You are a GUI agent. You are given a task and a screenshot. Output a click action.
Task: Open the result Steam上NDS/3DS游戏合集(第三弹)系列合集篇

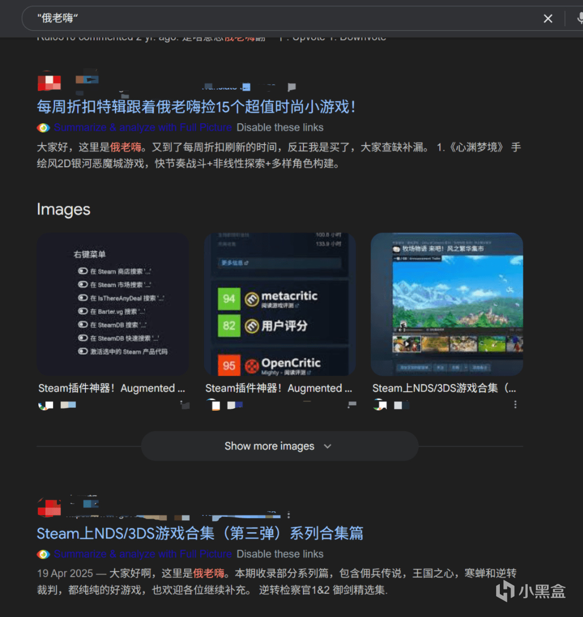[200, 533]
